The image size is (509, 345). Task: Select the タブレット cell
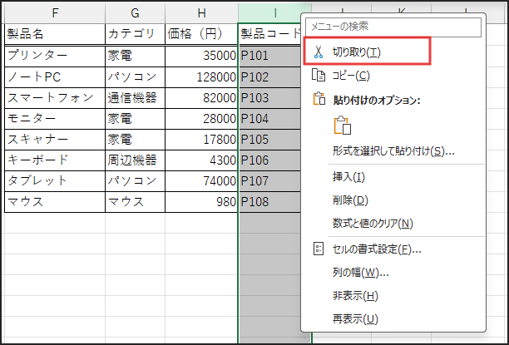pos(55,181)
